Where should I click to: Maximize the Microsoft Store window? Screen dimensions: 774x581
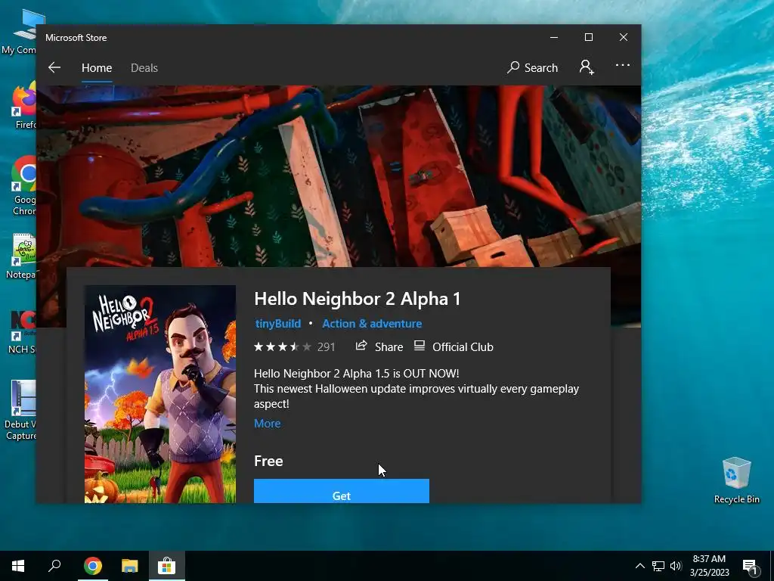[x=588, y=38]
